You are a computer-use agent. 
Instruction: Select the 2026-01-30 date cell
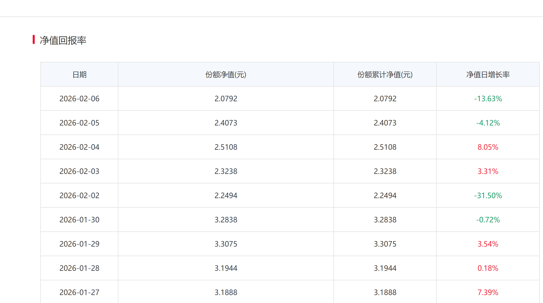(79, 220)
